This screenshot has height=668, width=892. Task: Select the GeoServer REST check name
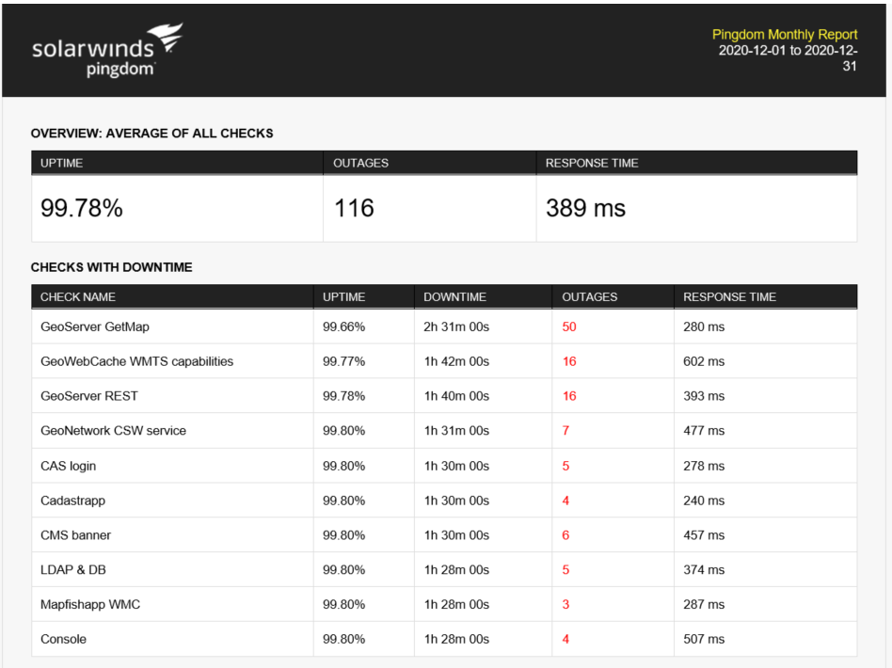click(88, 397)
